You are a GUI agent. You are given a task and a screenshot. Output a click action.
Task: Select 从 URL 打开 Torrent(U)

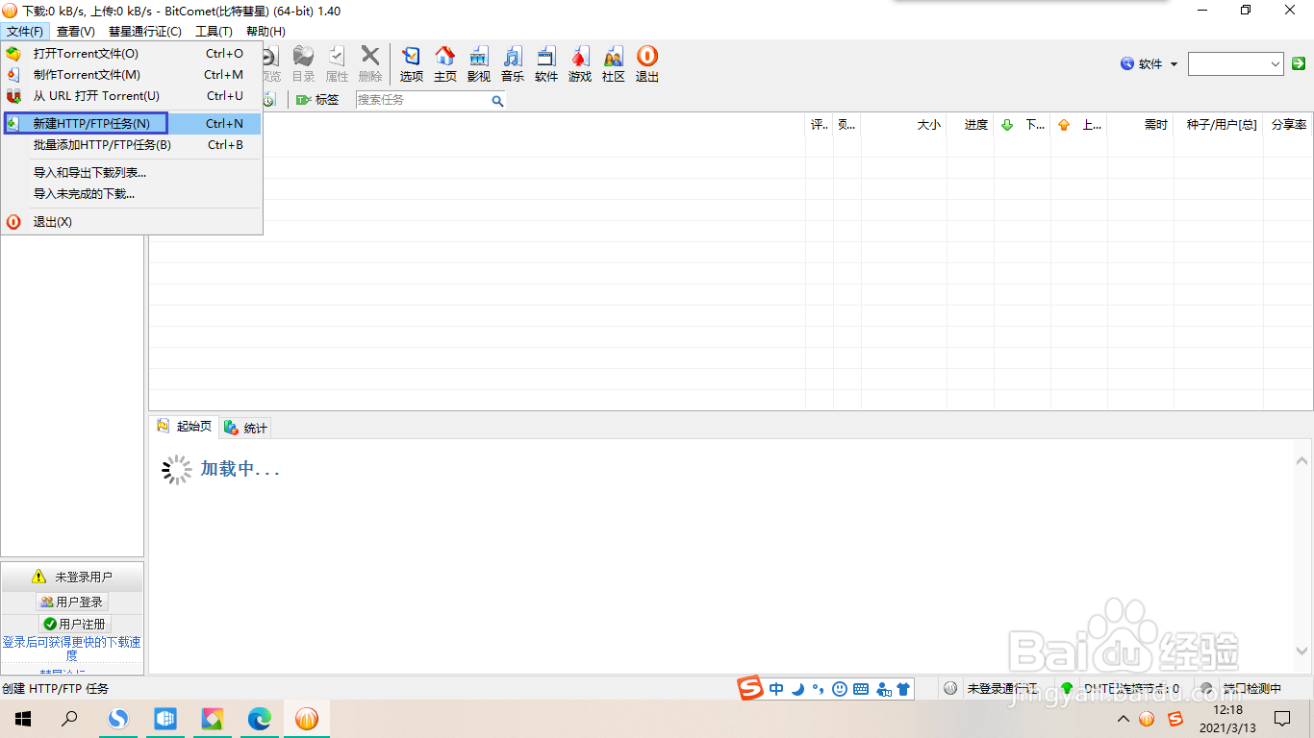pyautogui.click(x=132, y=96)
